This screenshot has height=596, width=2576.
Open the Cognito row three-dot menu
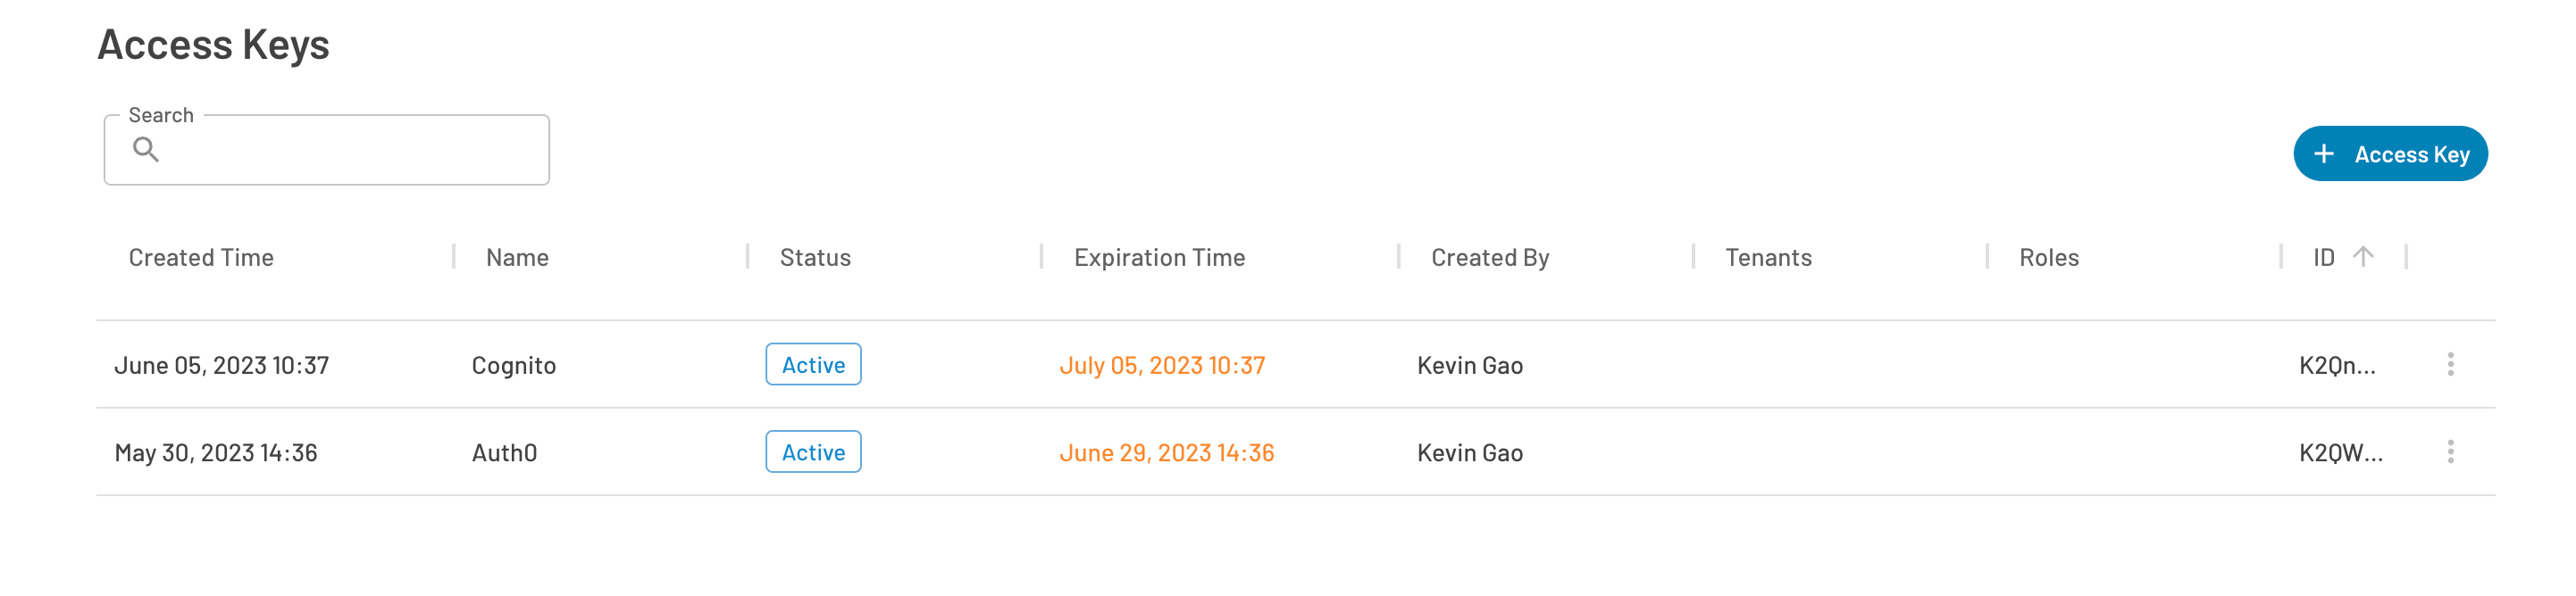click(x=2450, y=364)
